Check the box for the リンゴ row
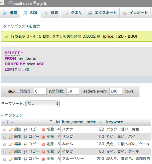Image resolution: width=152 pixels, height=164 pixels. point(5,137)
